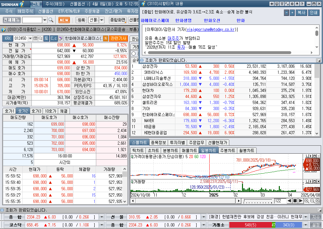Toggle the 거래량 indicator marker on chart
This screenshot has width=323, height=229.
[132, 182]
